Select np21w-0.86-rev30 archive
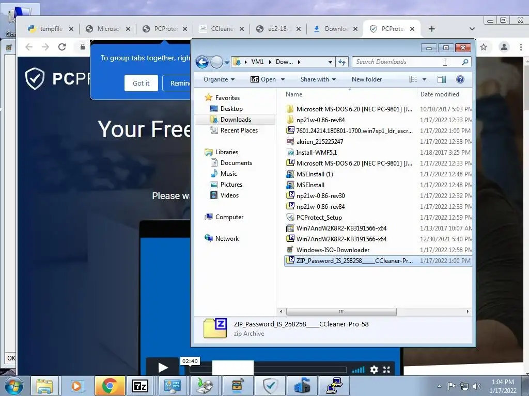Viewport: 529px width, 396px height. tap(320, 195)
